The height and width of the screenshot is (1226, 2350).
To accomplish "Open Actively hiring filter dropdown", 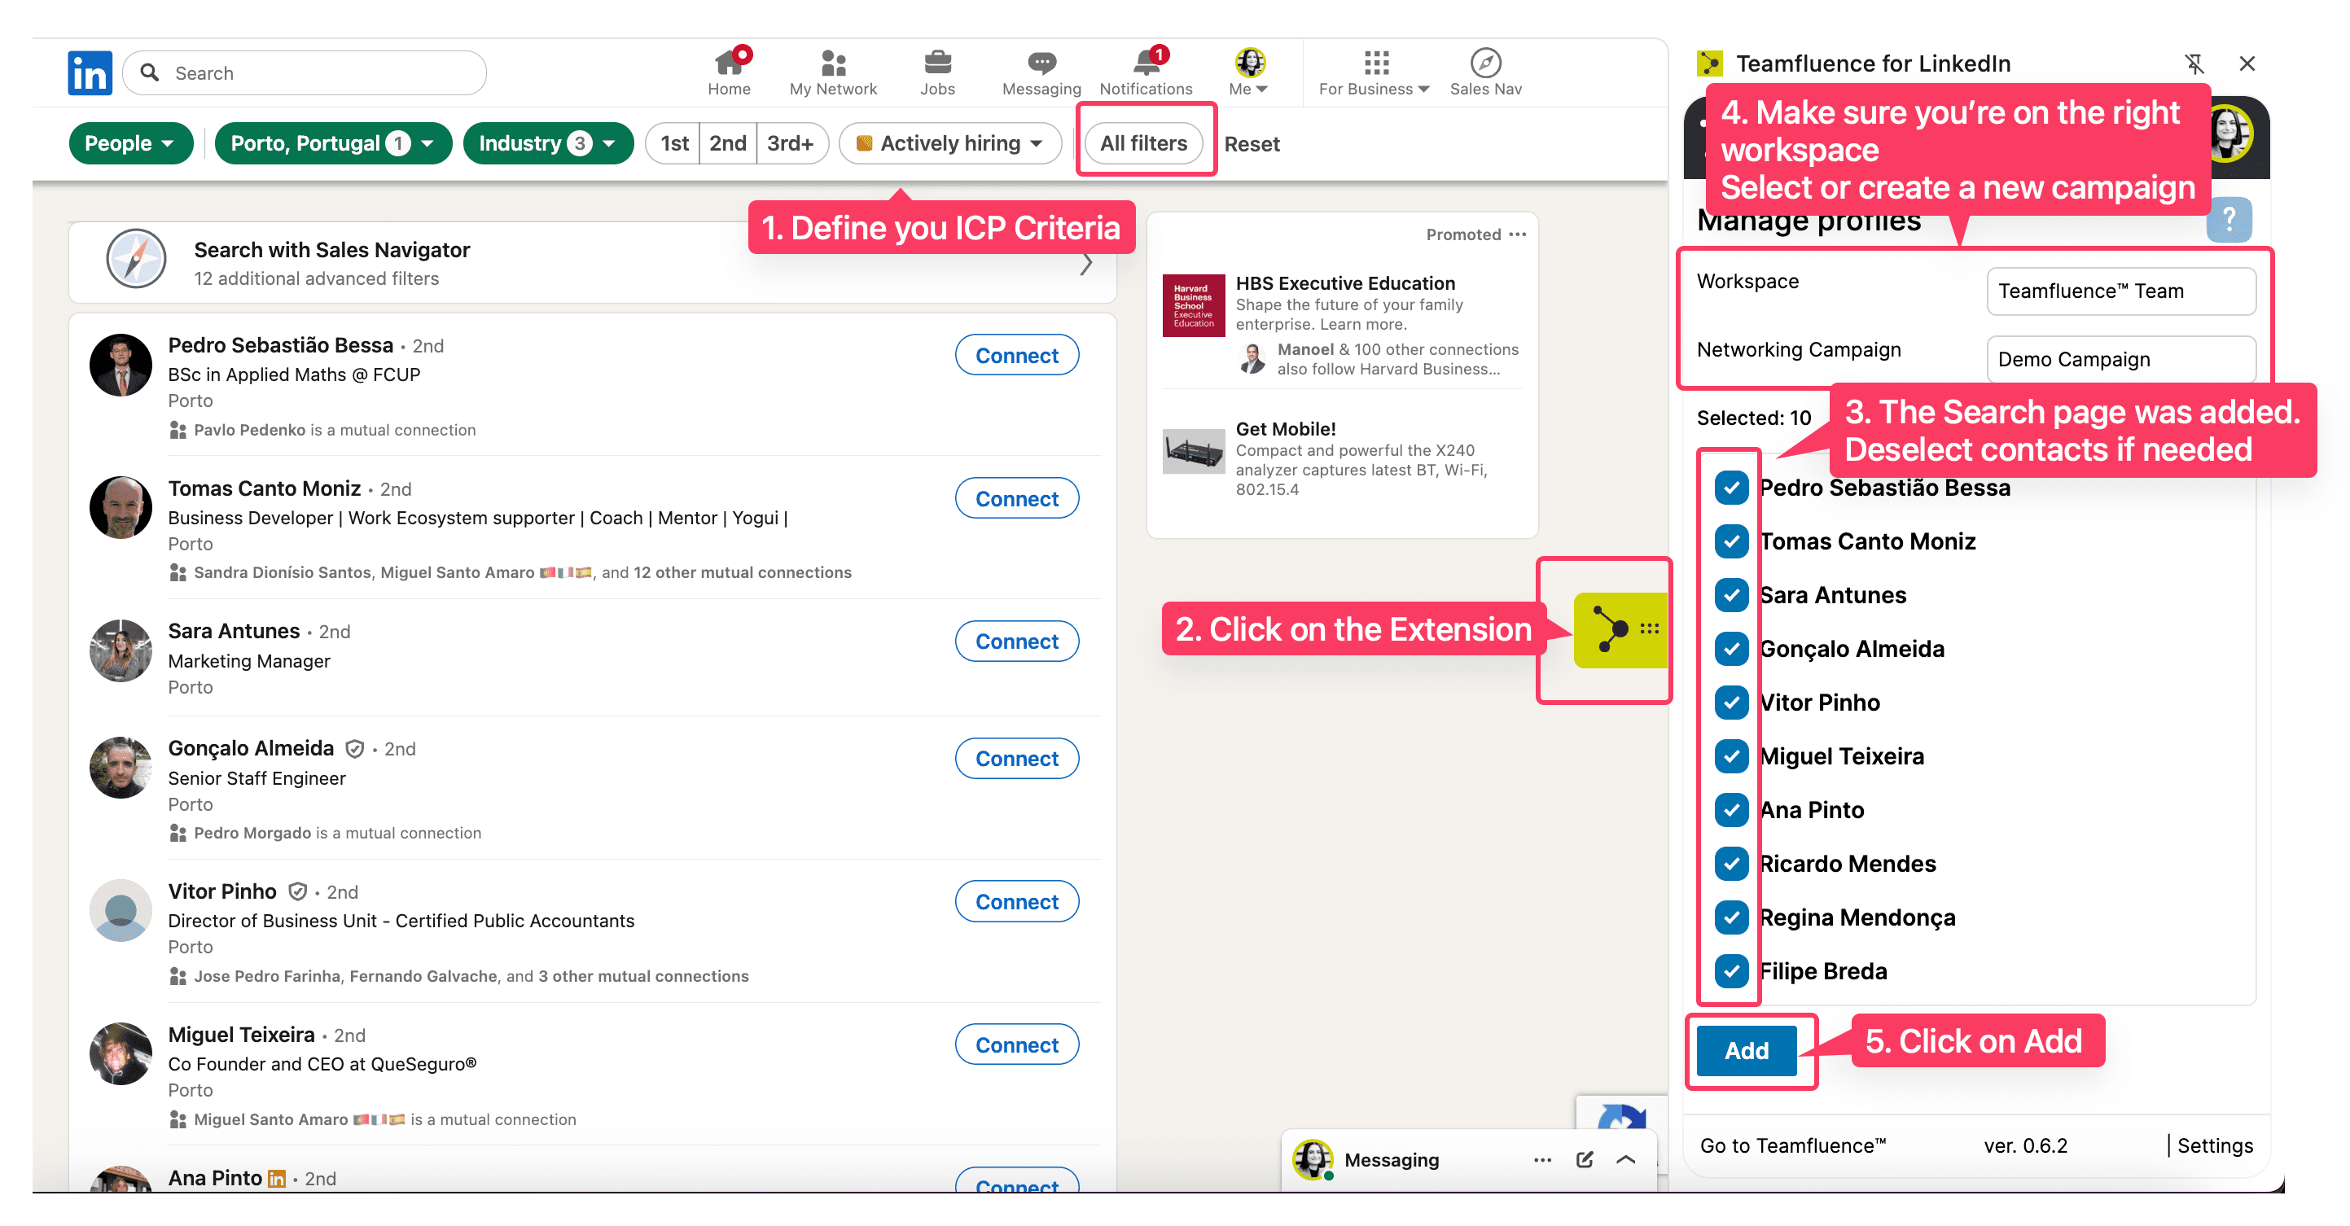I will coord(949,143).
